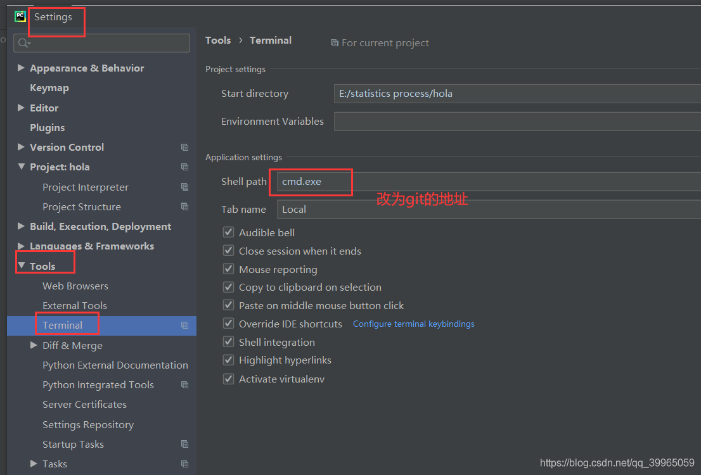The image size is (701, 475).
Task: Click the Tools breadcrumb in the header
Action: click(x=218, y=40)
